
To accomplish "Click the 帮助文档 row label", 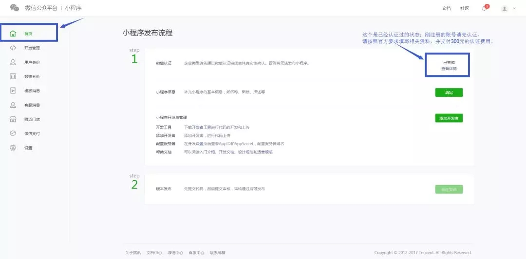I will point(164,152).
